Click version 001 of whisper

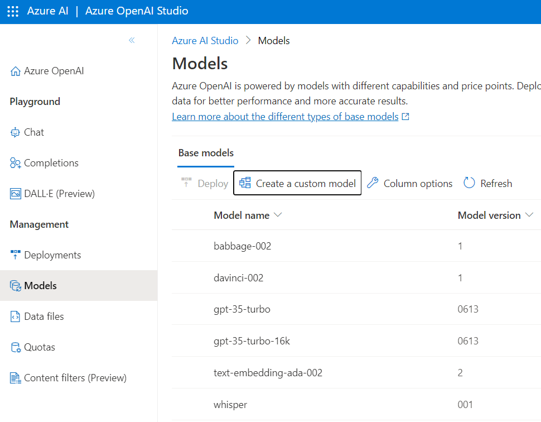[x=465, y=405]
